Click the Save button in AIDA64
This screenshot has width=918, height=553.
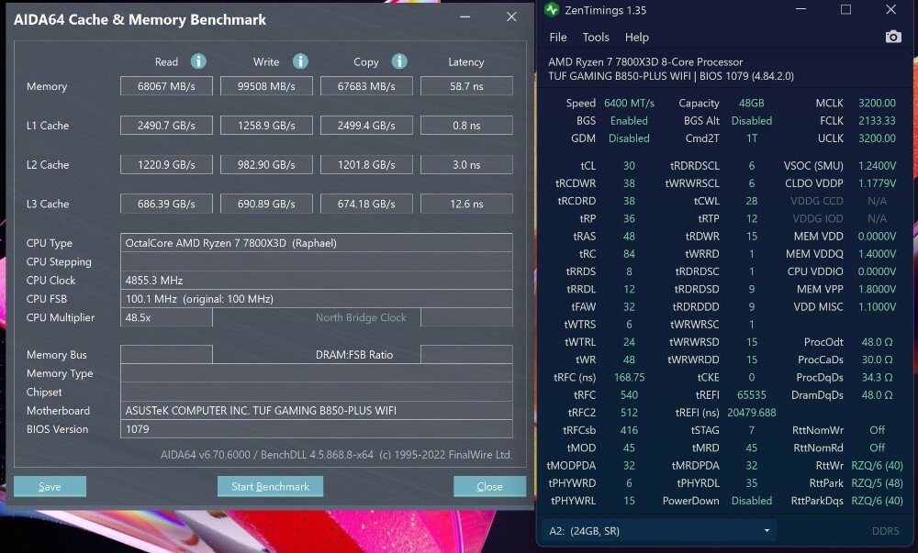[50, 486]
